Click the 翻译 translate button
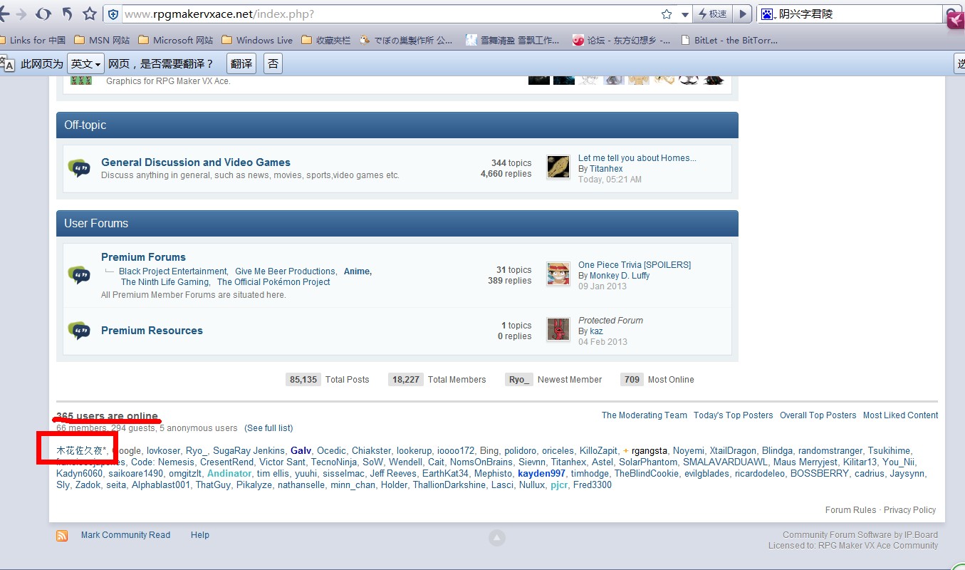 coord(241,63)
